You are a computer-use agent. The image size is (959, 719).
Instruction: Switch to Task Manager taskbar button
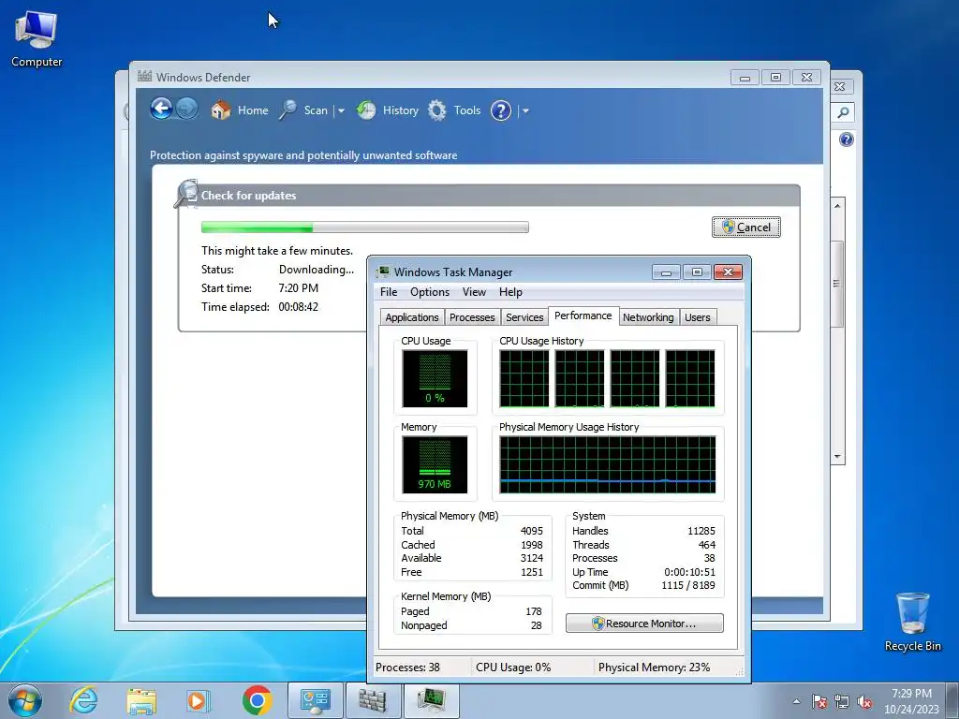[431, 700]
